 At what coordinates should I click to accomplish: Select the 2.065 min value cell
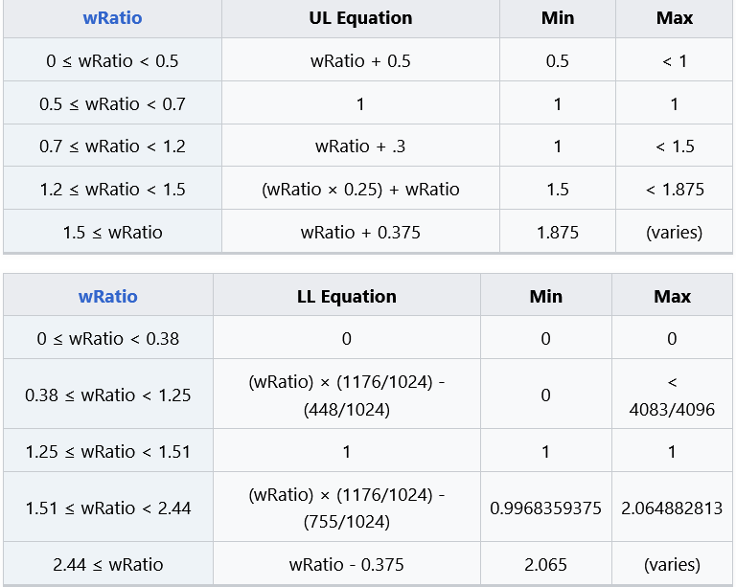545,564
